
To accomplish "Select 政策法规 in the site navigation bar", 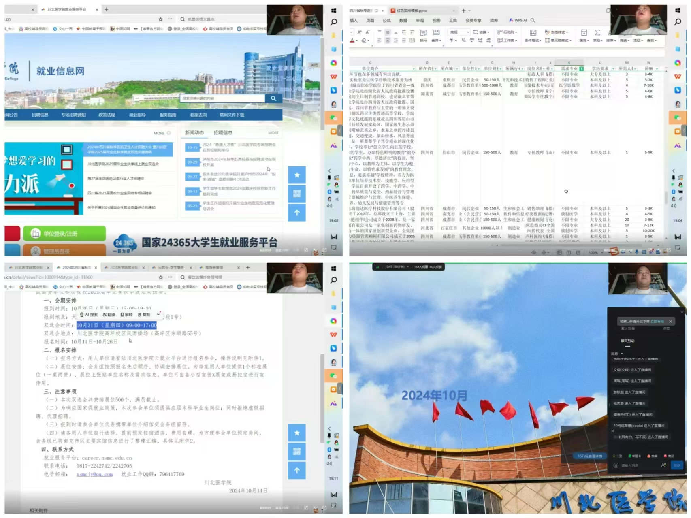I will [107, 115].
